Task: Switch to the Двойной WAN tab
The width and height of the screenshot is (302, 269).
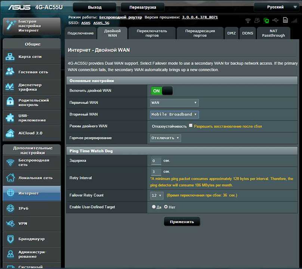Action: 112,33
